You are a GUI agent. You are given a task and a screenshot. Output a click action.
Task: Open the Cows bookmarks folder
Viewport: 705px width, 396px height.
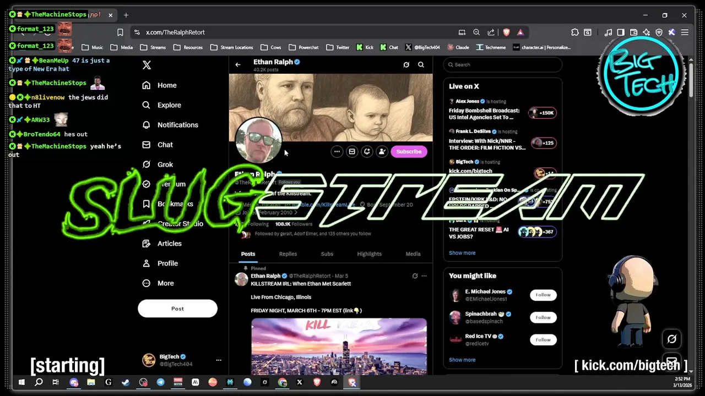(x=271, y=47)
